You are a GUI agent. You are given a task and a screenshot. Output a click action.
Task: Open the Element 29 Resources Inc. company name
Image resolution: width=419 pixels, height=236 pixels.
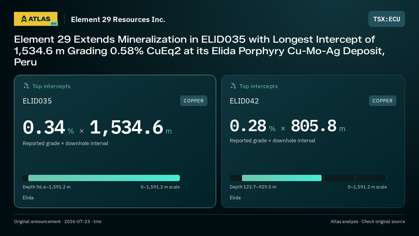(118, 19)
